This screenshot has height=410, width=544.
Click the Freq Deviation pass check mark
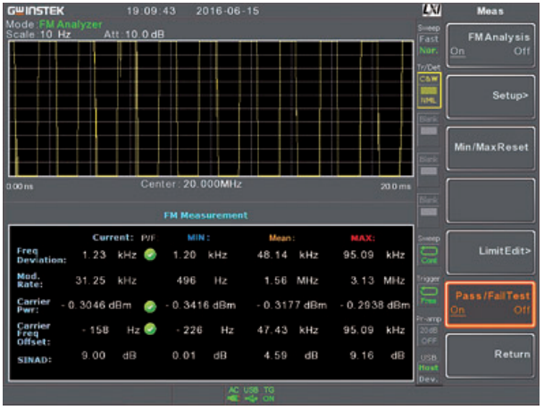(x=150, y=255)
